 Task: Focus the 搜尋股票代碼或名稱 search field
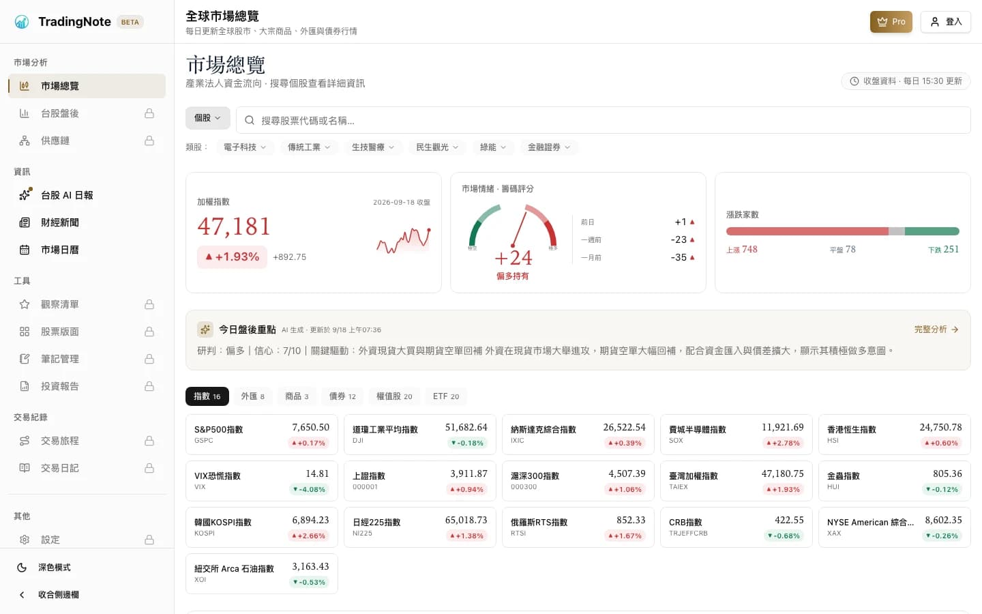[x=604, y=120]
